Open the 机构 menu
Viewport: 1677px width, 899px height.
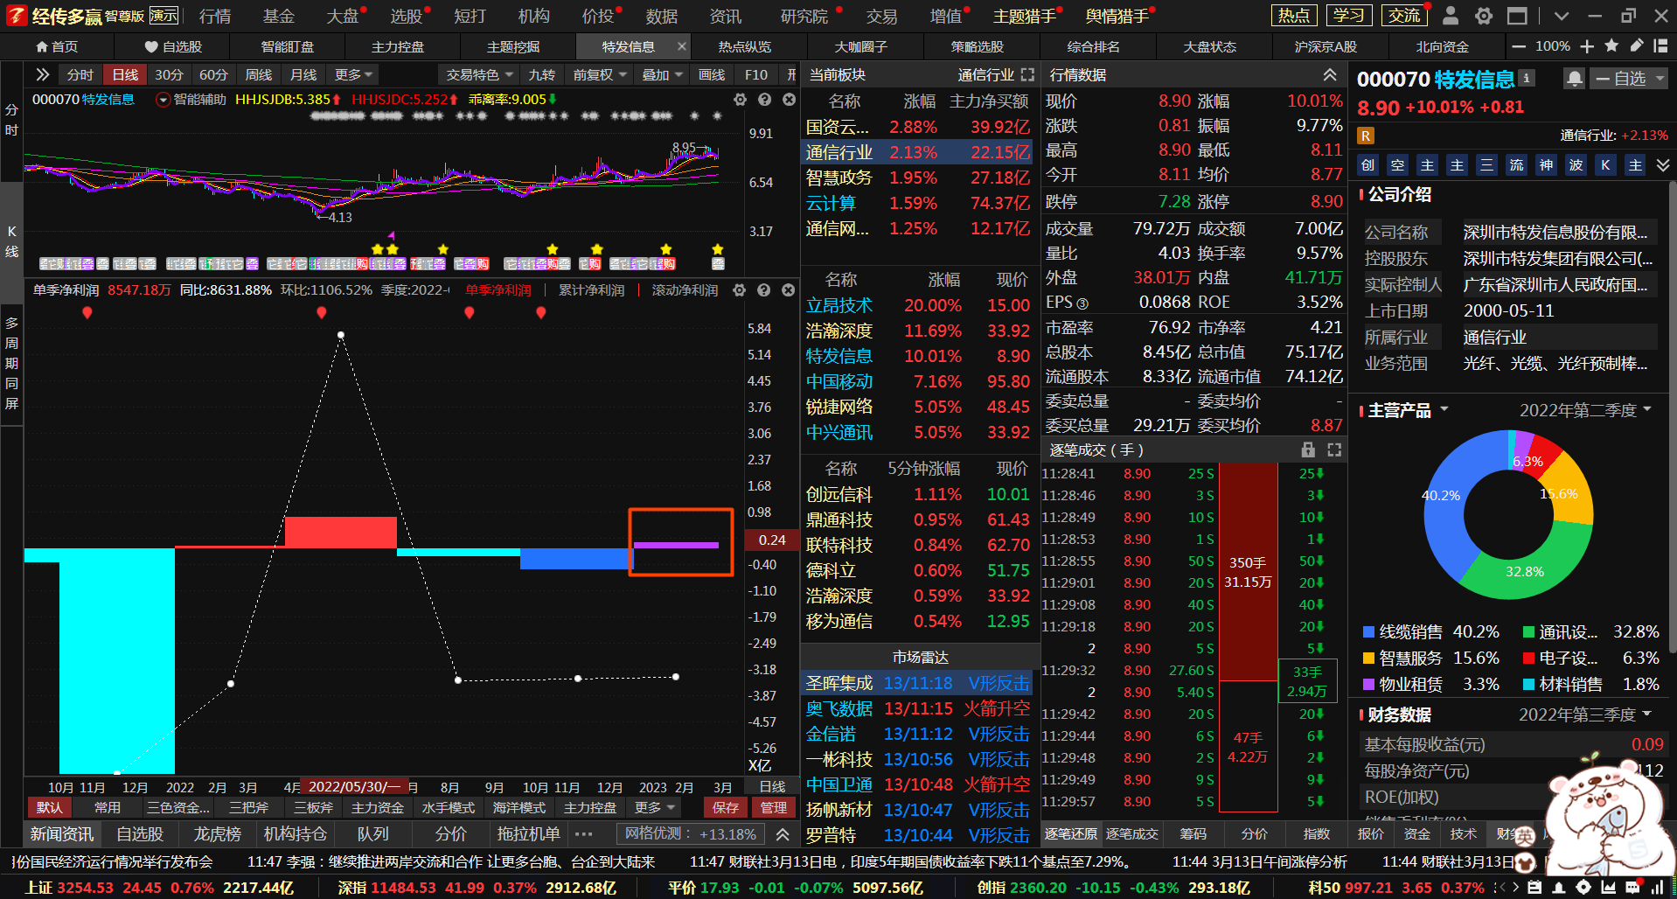[533, 16]
